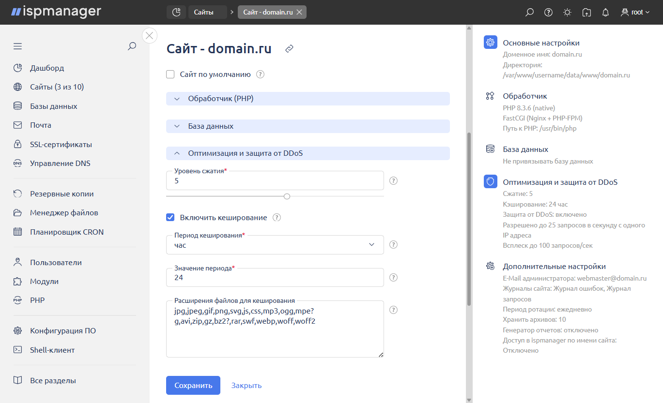Click the 'Значение периода' input field
The image size is (663, 403).
pos(275,278)
